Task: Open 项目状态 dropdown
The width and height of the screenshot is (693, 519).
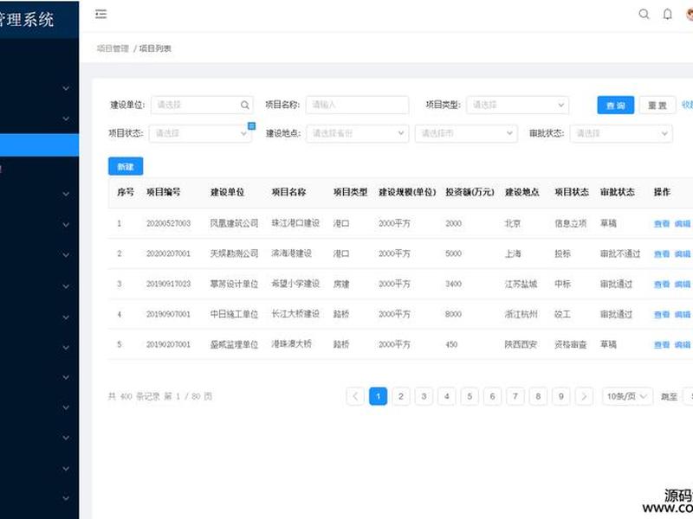Action: (x=200, y=133)
